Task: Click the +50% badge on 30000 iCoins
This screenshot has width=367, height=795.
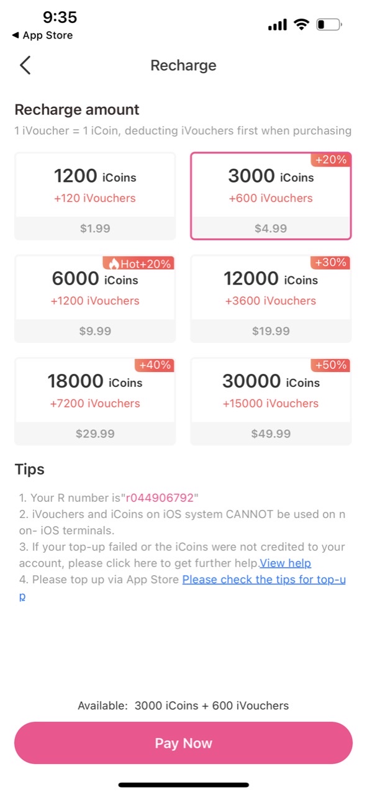Action: [x=330, y=365]
